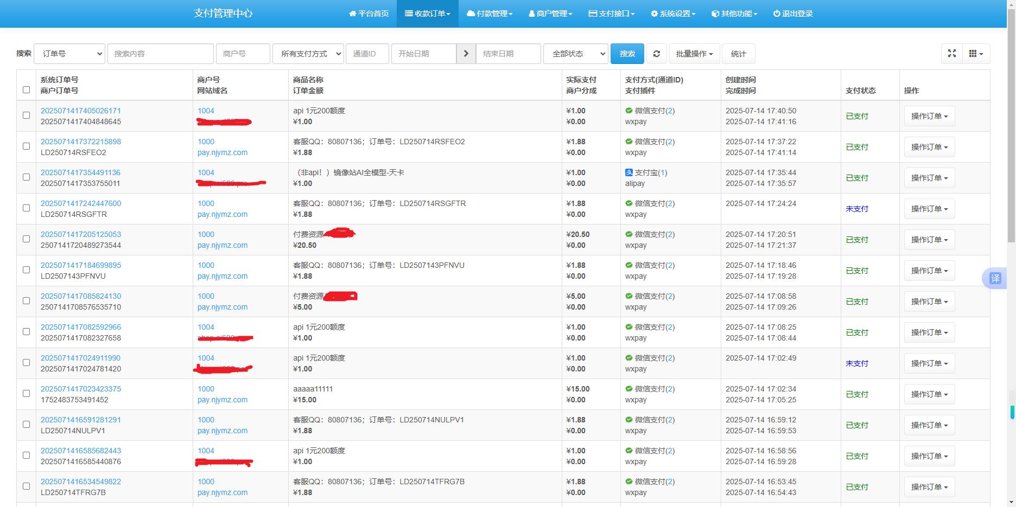Open the 所有支付方式 dropdown
Screen dimensions: 1016x507
pyautogui.click(x=308, y=54)
